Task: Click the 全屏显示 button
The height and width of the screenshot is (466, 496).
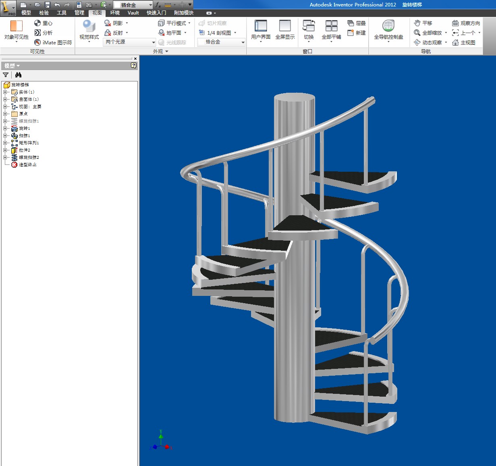Action: tap(285, 29)
